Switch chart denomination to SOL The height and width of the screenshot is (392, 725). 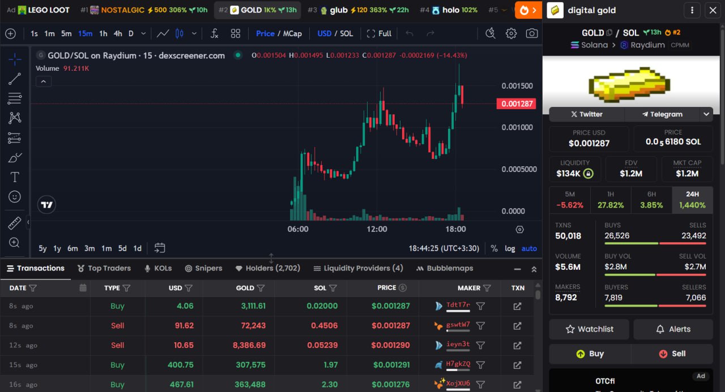point(347,33)
